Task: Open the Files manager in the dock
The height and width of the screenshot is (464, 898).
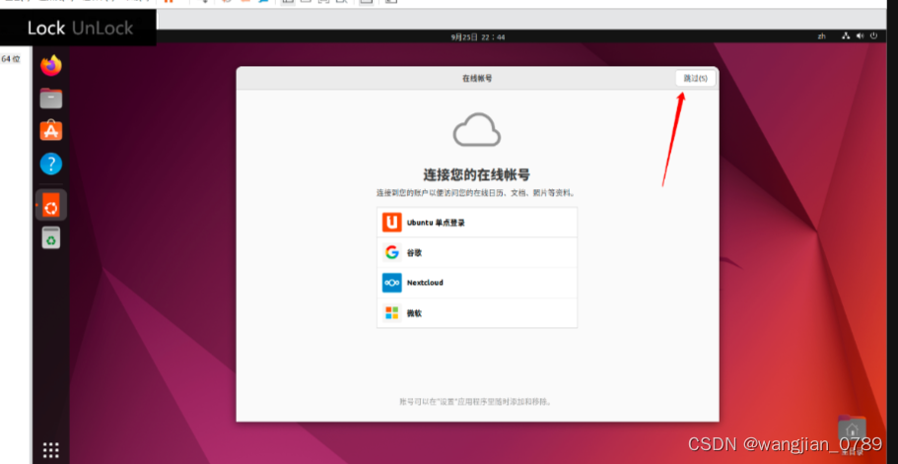Action: pos(51,99)
